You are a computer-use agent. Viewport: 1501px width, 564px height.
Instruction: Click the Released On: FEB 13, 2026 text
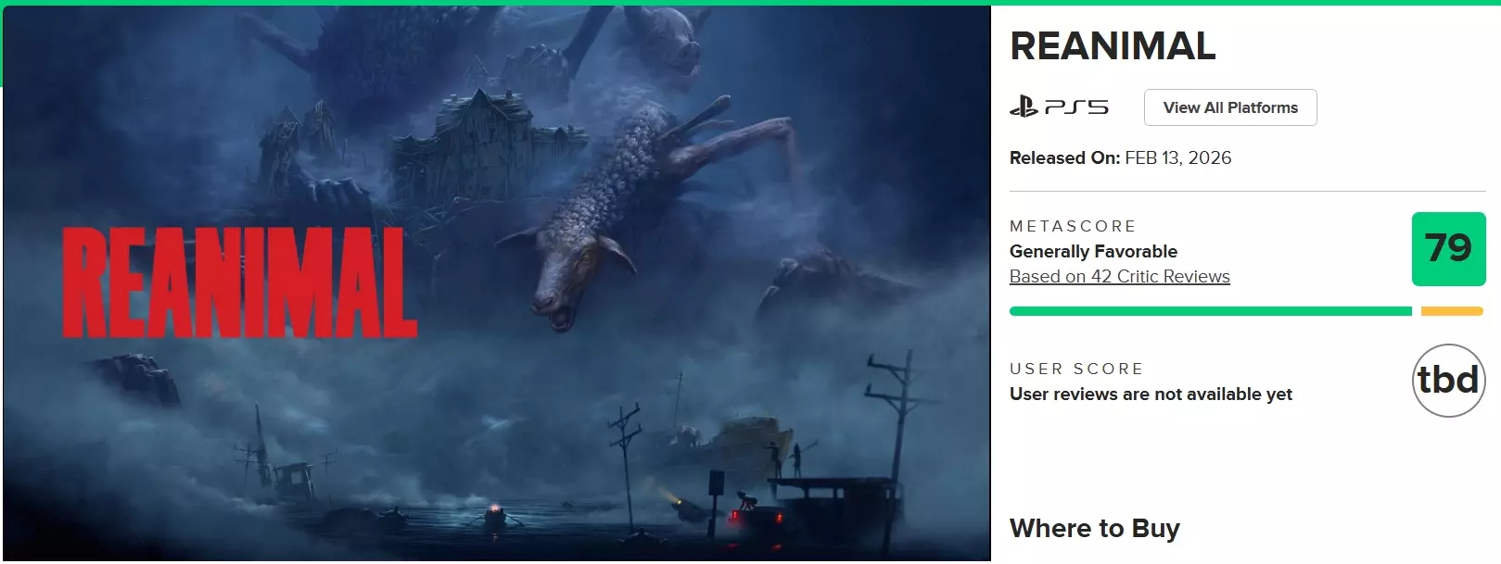[1120, 157]
